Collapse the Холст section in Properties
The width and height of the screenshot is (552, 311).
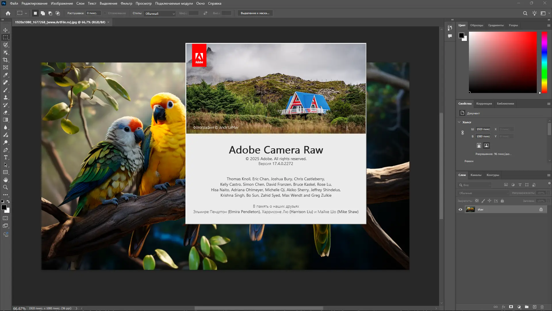(459, 122)
